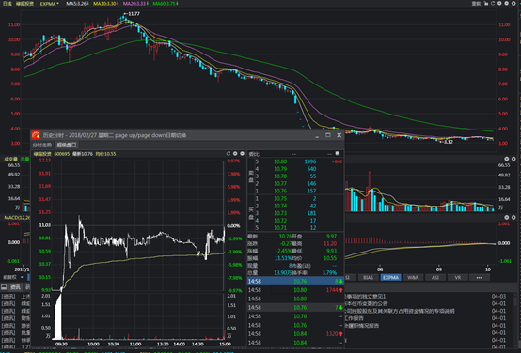
Task: Click first round icon in MACD panel header
Action: click(507, 217)
